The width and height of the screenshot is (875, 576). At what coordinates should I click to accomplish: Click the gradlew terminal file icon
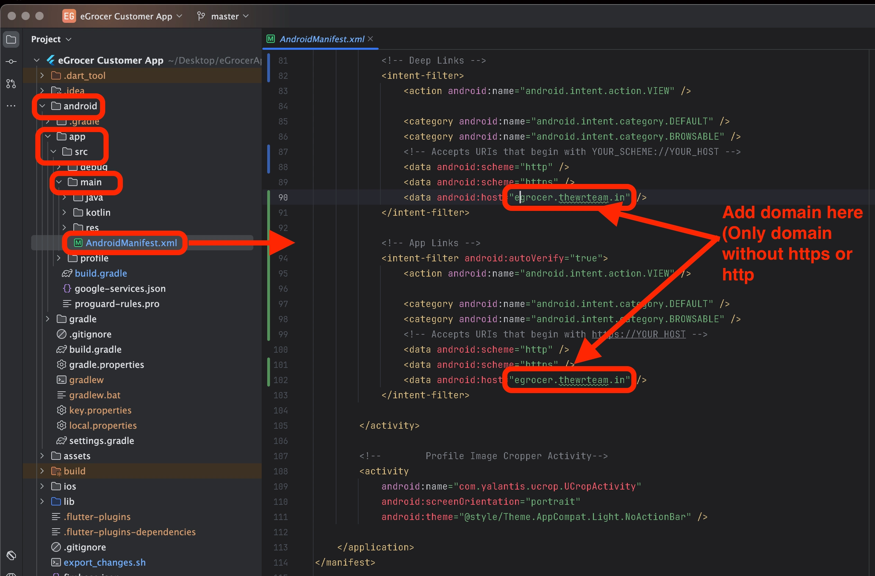click(61, 380)
